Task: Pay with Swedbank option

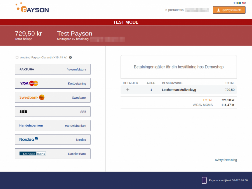Action: point(53,97)
